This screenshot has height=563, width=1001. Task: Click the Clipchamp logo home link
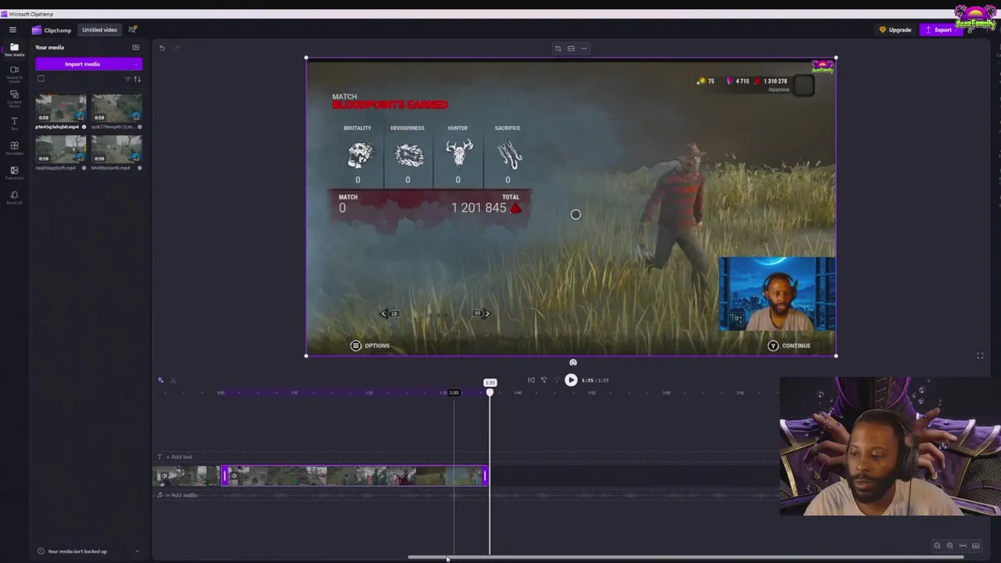(52, 30)
